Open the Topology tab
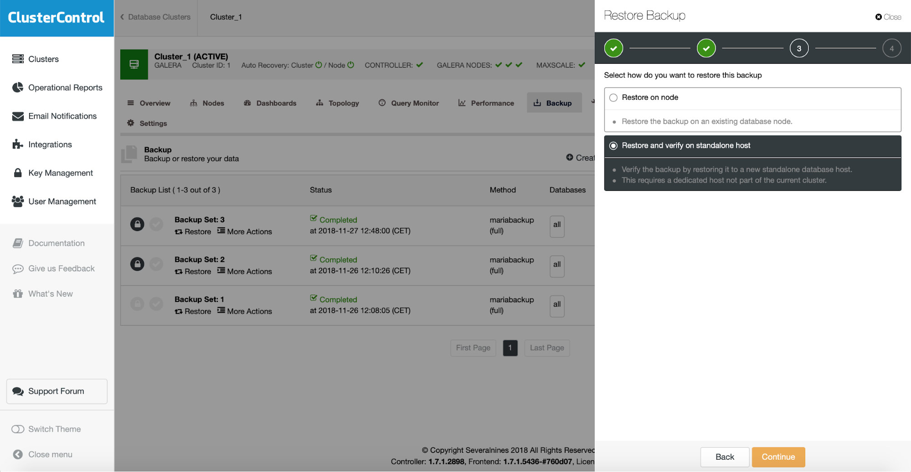 pos(337,103)
